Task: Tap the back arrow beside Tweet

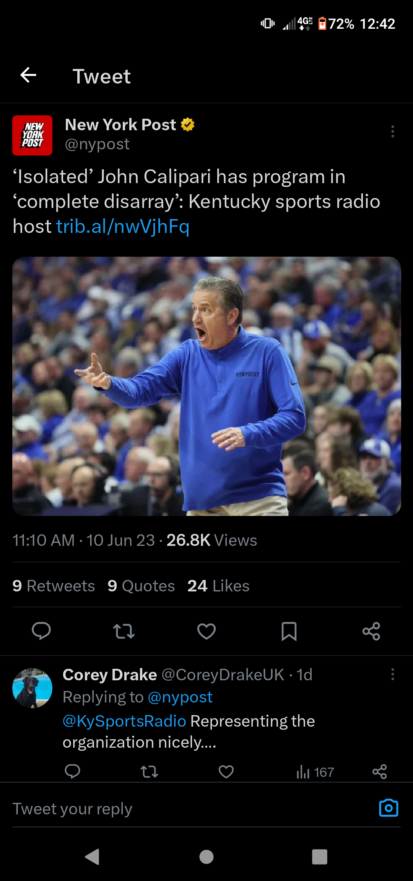Action: point(28,75)
